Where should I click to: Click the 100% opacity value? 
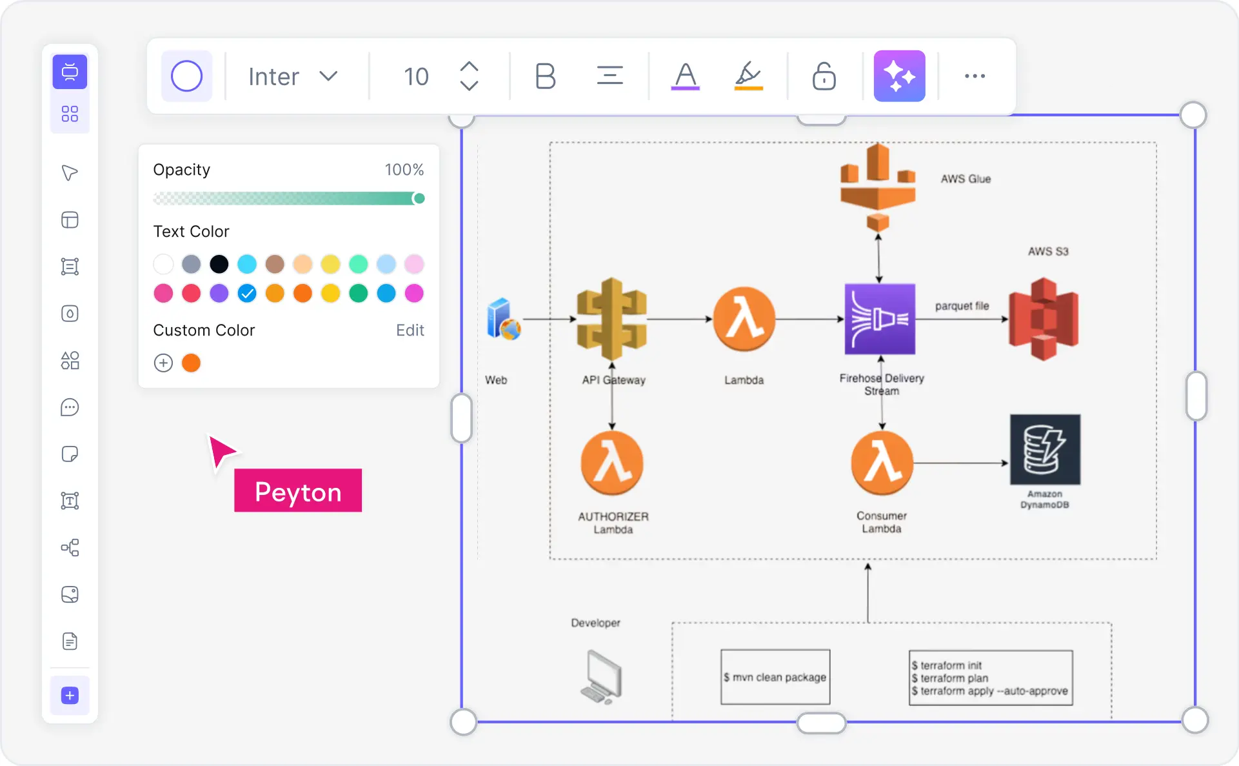404,170
